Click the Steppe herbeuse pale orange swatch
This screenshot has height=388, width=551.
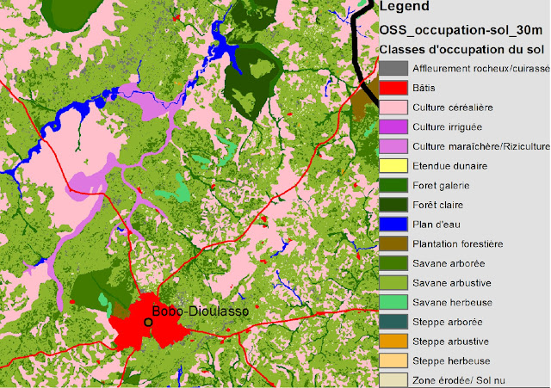point(393,360)
